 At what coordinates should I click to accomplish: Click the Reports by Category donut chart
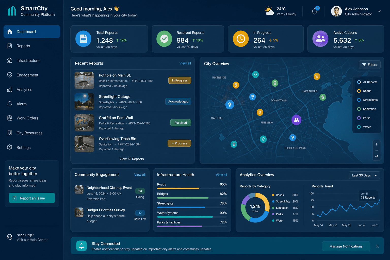pos(255,208)
